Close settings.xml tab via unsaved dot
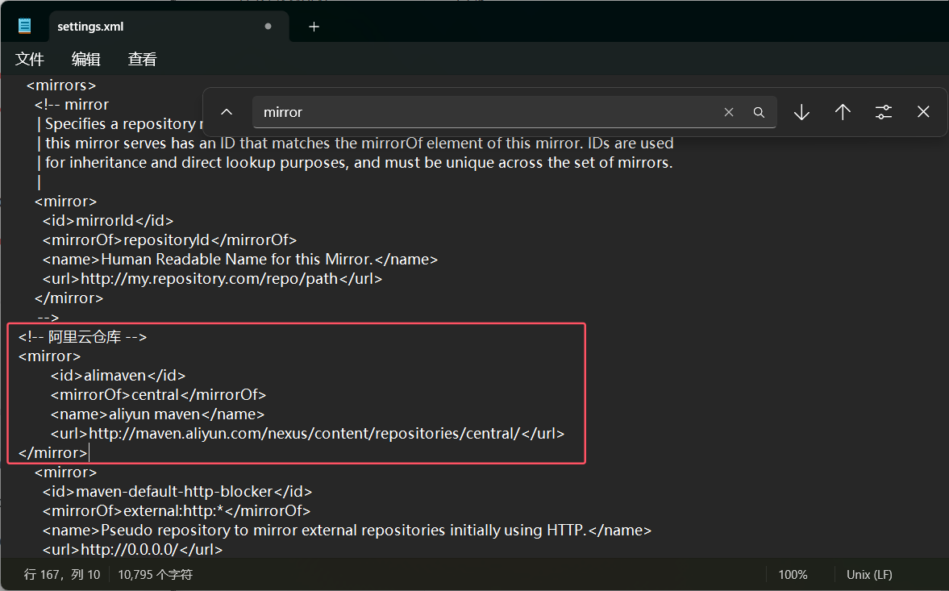This screenshot has width=949, height=591. click(268, 27)
